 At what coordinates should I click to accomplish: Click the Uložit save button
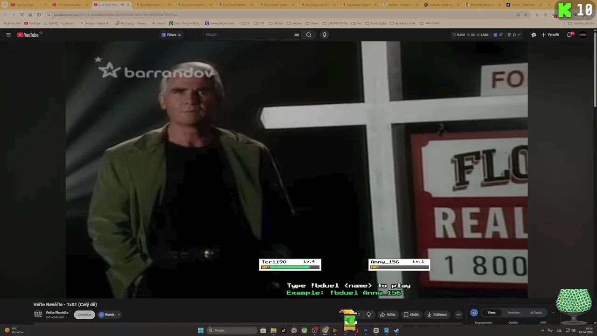[x=411, y=315]
